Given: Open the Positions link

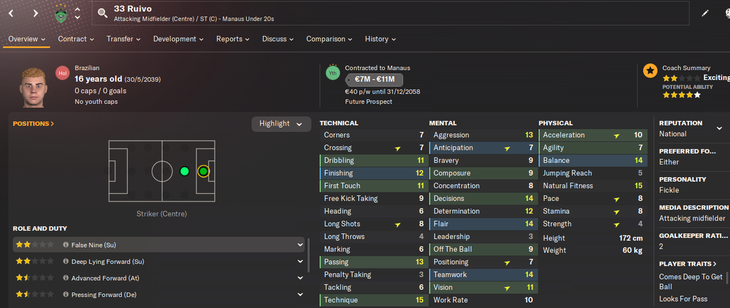Looking at the screenshot, I should click(x=34, y=124).
